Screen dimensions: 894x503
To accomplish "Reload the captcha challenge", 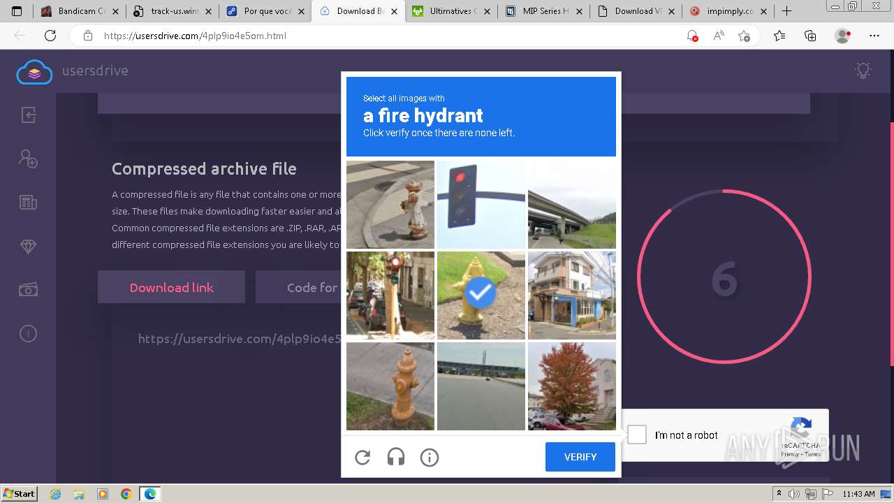I will (x=362, y=458).
